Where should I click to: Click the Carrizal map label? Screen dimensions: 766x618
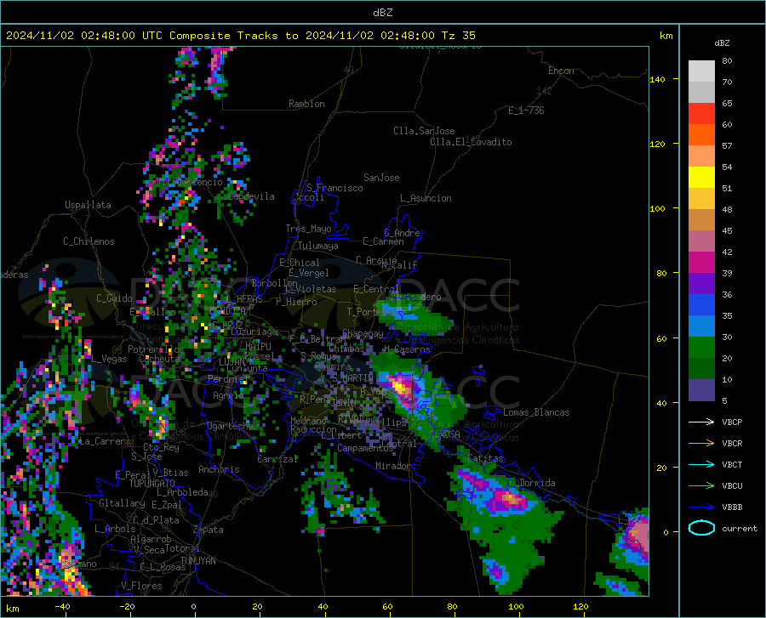(277, 460)
